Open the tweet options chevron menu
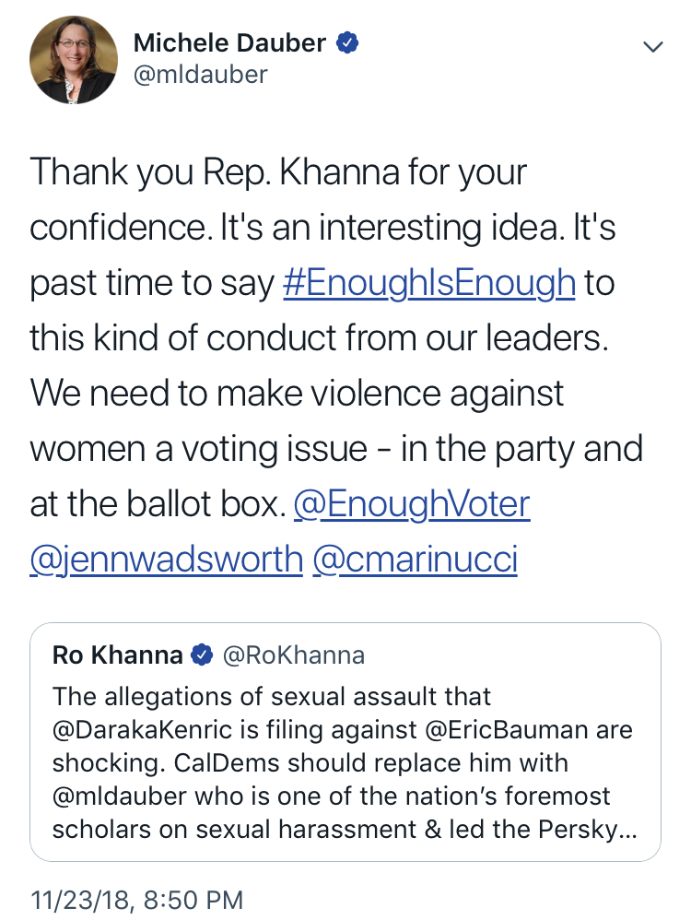Image resolution: width=691 pixels, height=920 pixels. click(x=652, y=47)
